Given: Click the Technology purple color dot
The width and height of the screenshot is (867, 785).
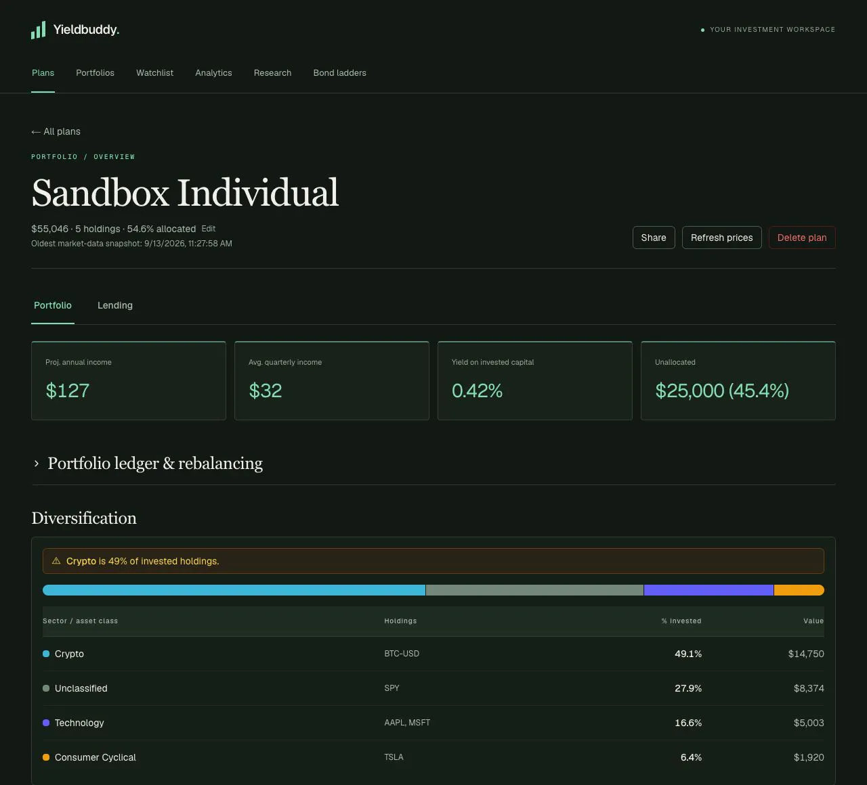Looking at the screenshot, I should [46, 723].
